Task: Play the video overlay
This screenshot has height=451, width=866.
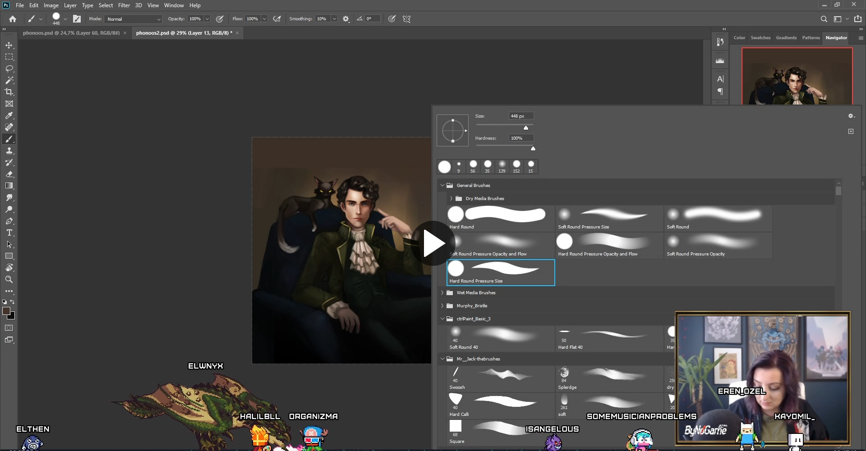Action: coord(433,243)
